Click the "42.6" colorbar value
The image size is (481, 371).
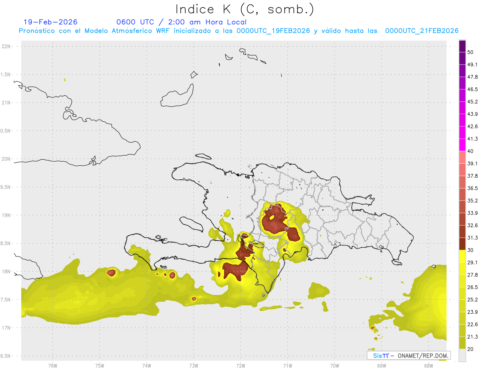[473, 126]
